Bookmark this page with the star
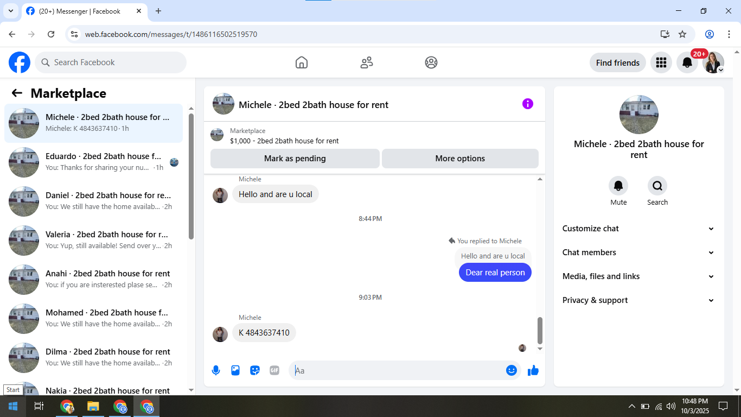Viewport: 741px width, 417px height. [x=682, y=34]
